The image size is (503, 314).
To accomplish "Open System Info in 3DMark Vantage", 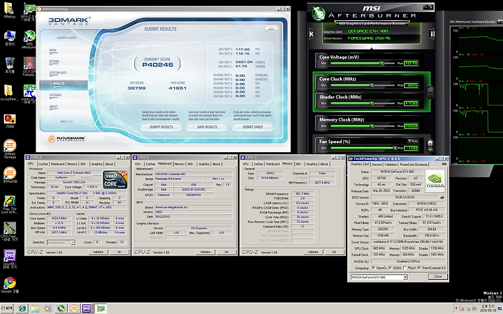I will pyautogui.click(x=58, y=73).
